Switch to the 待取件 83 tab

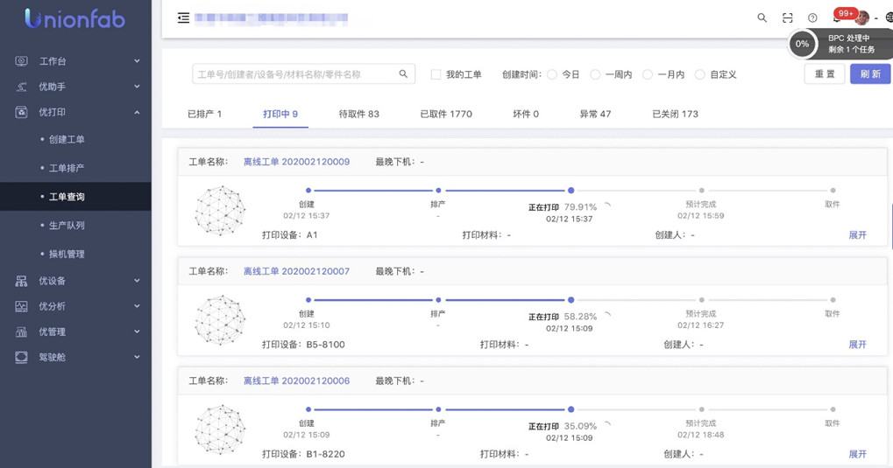click(358, 114)
